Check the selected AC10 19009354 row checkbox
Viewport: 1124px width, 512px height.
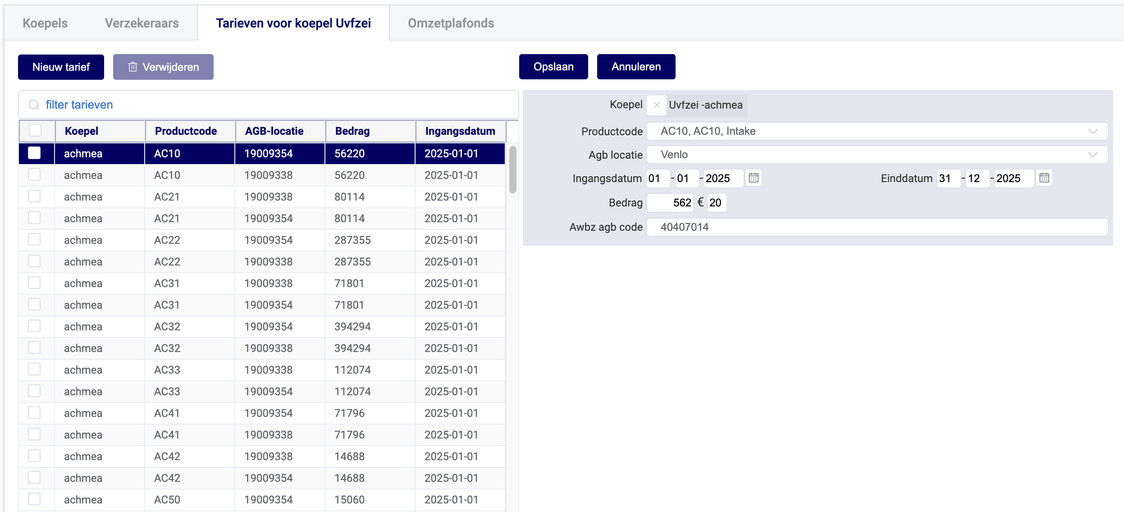coord(34,153)
